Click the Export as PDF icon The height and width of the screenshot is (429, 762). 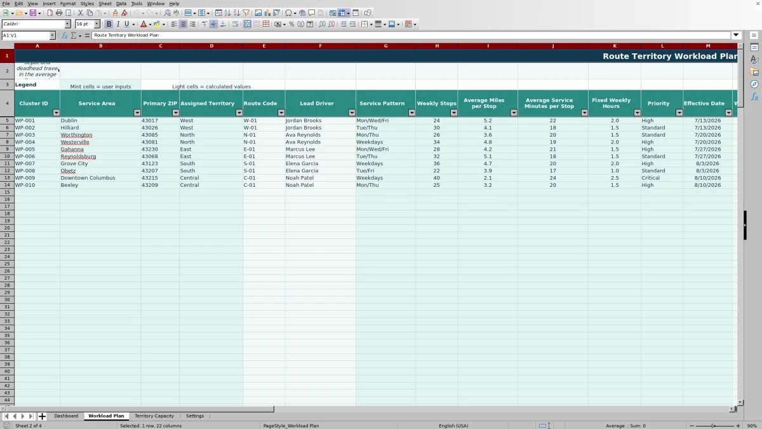pyautogui.click(x=51, y=13)
